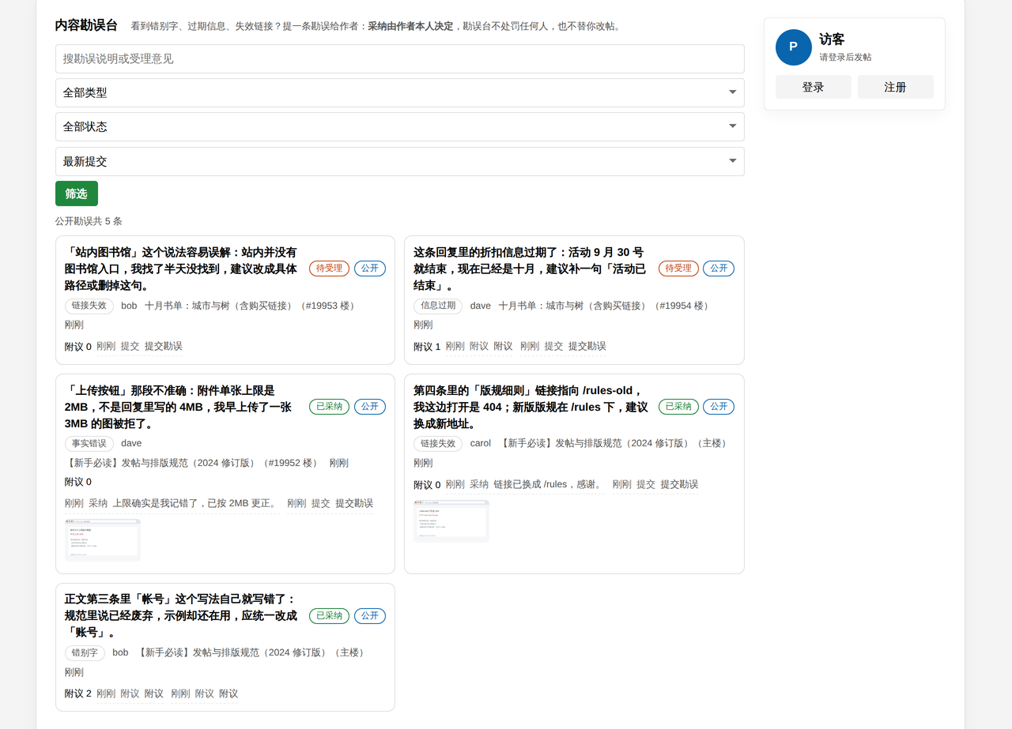Viewport: 1012px width, 729px height.
Task: Click the 访客 user name
Action: pyautogui.click(x=832, y=39)
